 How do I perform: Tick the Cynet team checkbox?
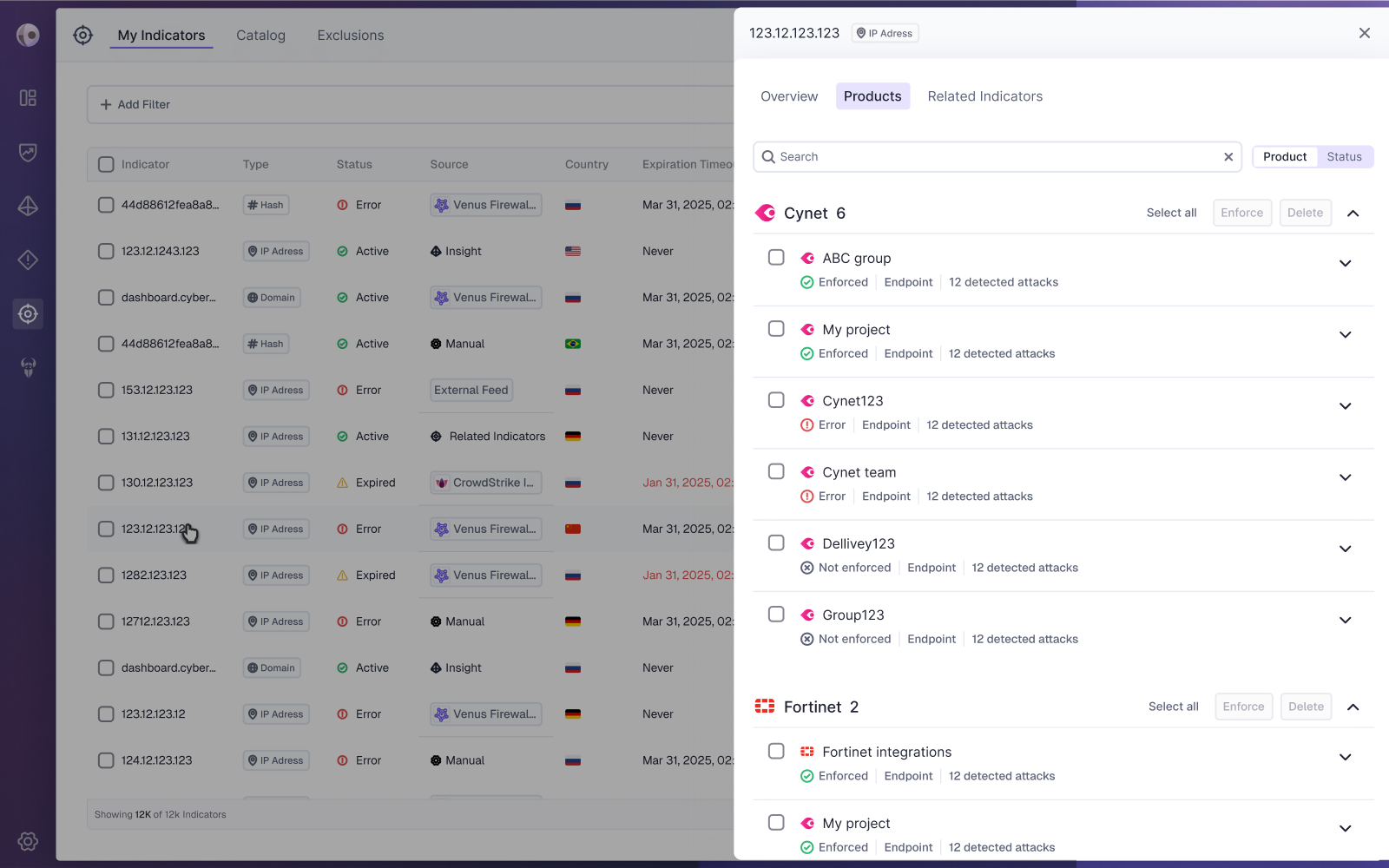tap(776, 471)
